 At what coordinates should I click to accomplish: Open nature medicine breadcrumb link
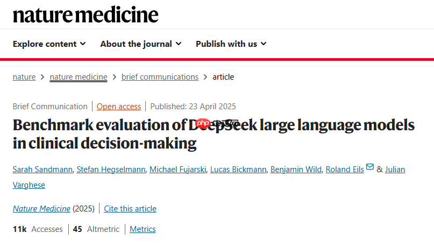[79, 77]
